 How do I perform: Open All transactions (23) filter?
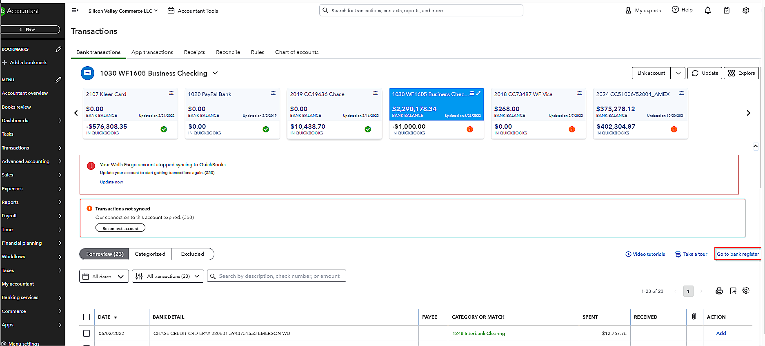click(168, 276)
